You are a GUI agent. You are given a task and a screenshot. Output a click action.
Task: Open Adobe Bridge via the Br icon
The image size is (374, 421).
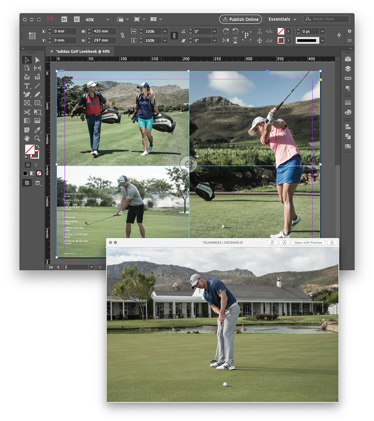(x=64, y=19)
